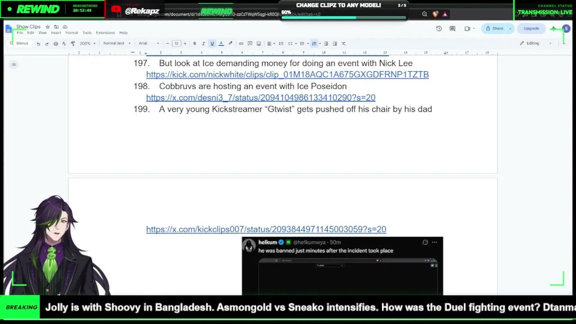Open the Edit menu
Screen dimensions: 576x324
tap(31, 33)
